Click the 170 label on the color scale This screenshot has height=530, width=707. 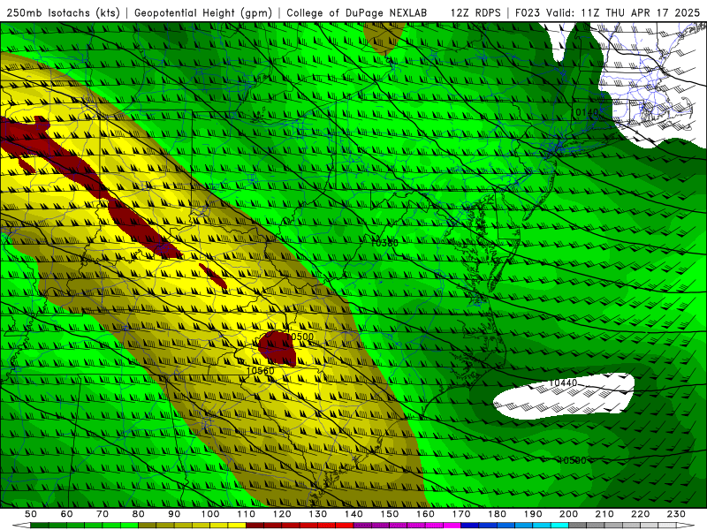(x=461, y=514)
